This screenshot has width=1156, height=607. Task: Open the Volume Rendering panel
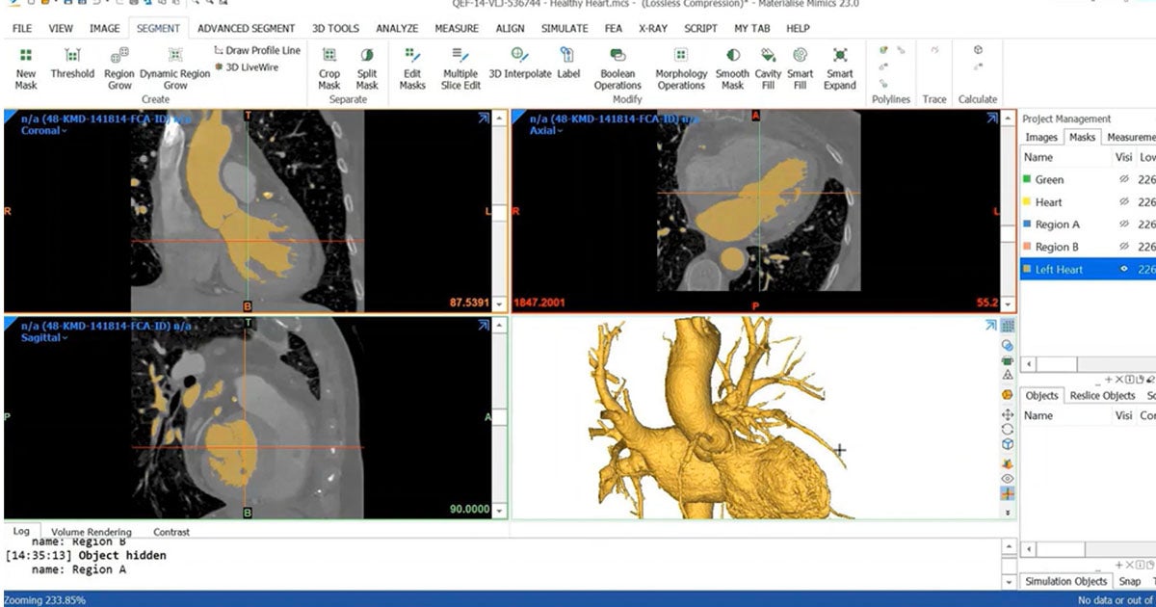point(93,531)
